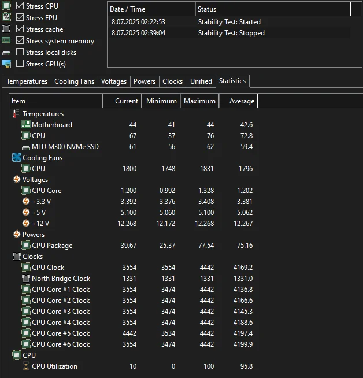Click the Clocks category icon
The height and width of the screenshot is (378, 363).
tap(17, 257)
